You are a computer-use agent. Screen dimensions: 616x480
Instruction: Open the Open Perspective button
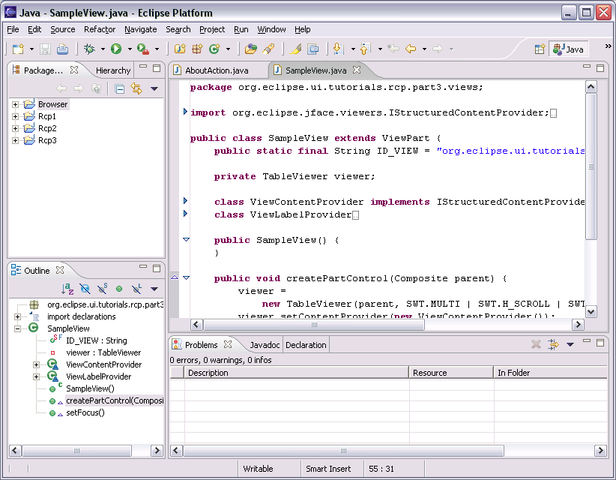pos(540,49)
